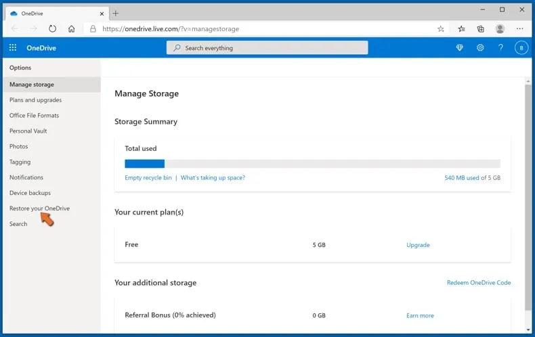Click the scrollbar down arrow

(x=528, y=330)
